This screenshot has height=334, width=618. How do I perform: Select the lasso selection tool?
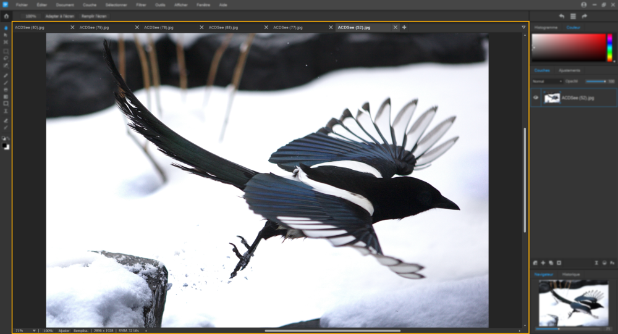click(x=6, y=58)
